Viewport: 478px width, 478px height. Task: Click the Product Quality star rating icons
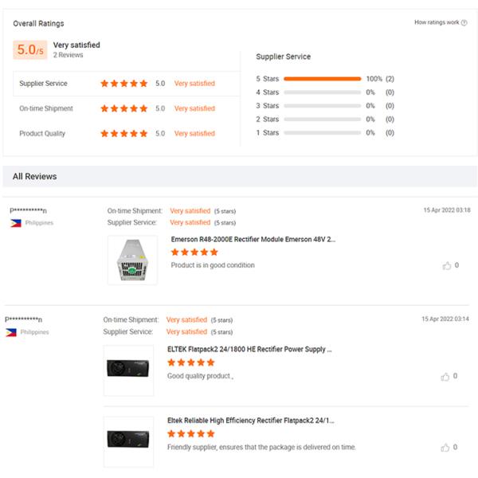[123, 134]
